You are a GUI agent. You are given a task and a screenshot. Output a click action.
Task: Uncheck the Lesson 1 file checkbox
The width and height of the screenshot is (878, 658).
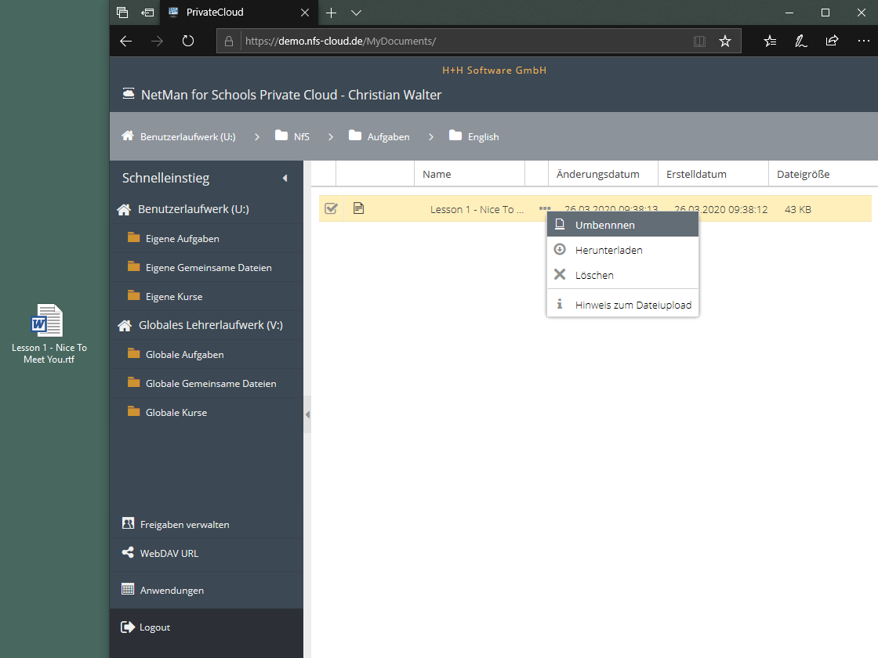(x=332, y=208)
